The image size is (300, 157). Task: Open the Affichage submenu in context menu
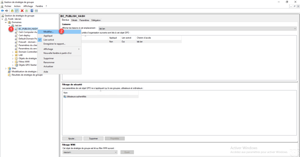(x=48, y=49)
